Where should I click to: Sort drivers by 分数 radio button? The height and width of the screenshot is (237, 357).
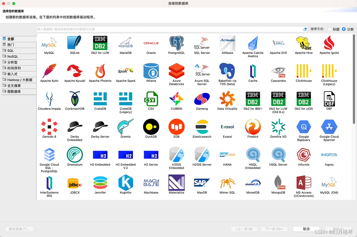[344, 29]
